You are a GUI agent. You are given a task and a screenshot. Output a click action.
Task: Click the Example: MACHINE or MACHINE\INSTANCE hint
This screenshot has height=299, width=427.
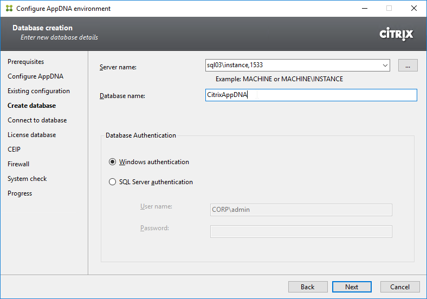pyautogui.click(x=279, y=79)
